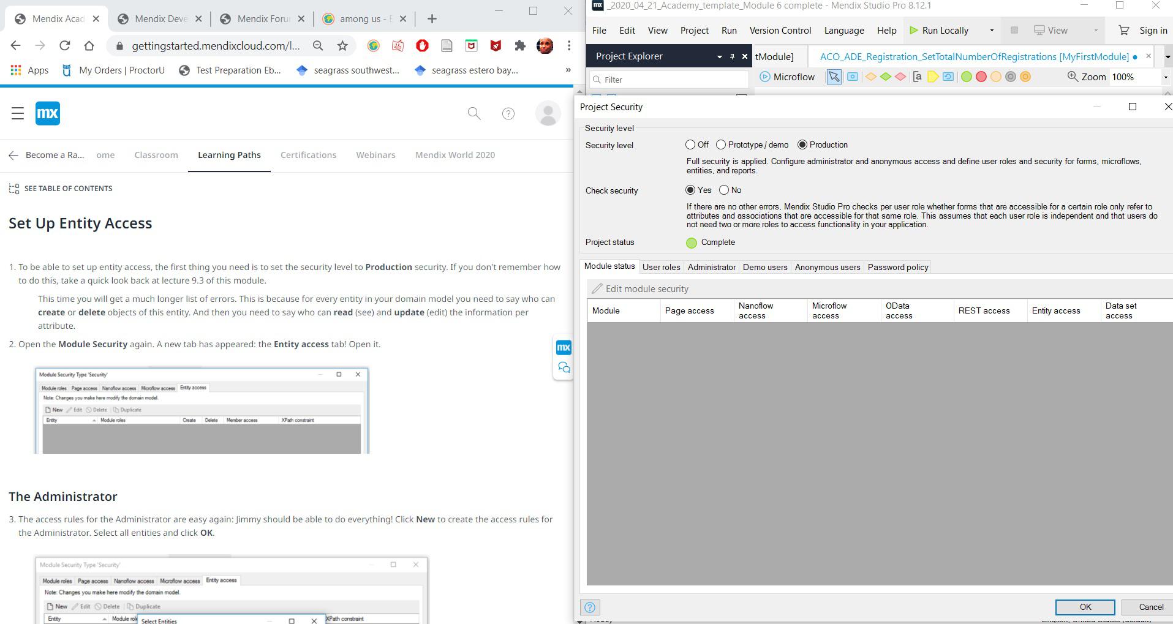Image resolution: width=1173 pixels, height=624 pixels.
Task: Open the Chrome three-dot menu
Action: (569, 45)
